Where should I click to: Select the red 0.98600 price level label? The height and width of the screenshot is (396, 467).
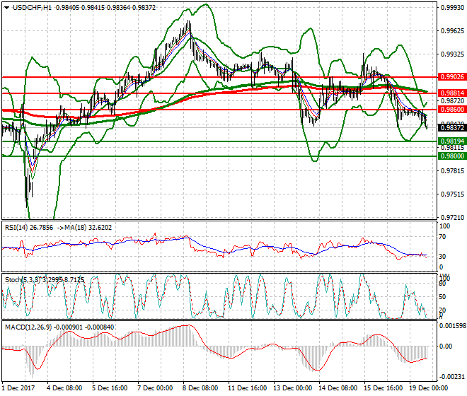(x=452, y=110)
